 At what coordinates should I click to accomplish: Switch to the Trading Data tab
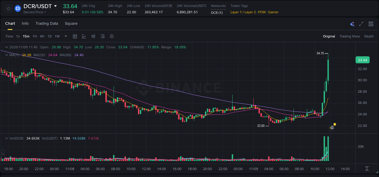pyautogui.click(x=47, y=24)
